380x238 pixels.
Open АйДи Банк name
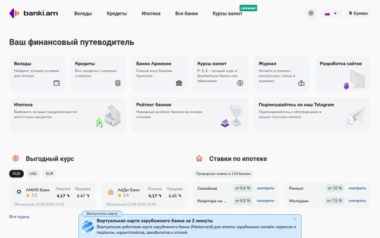(128, 190)
